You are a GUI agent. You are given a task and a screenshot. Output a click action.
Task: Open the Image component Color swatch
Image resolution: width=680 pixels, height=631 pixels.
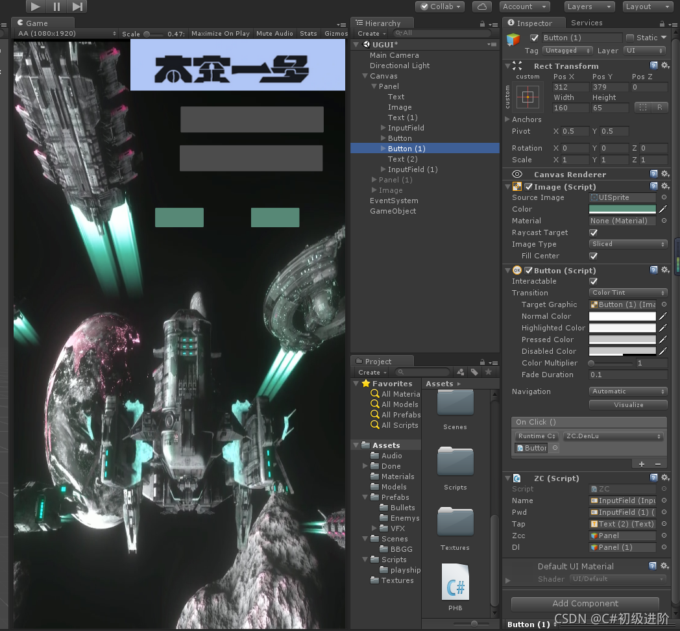pyautogui.click(x=622, y=209)
